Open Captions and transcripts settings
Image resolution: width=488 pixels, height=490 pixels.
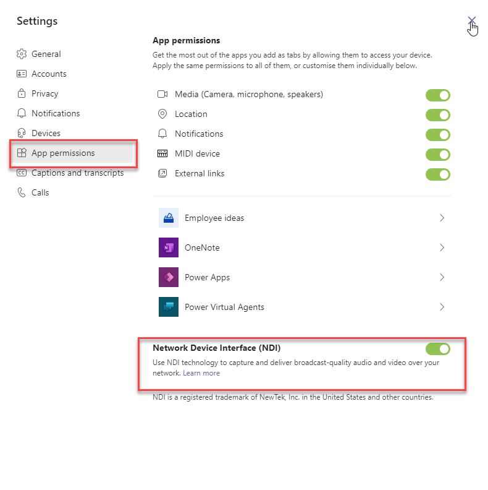[77, 173]
